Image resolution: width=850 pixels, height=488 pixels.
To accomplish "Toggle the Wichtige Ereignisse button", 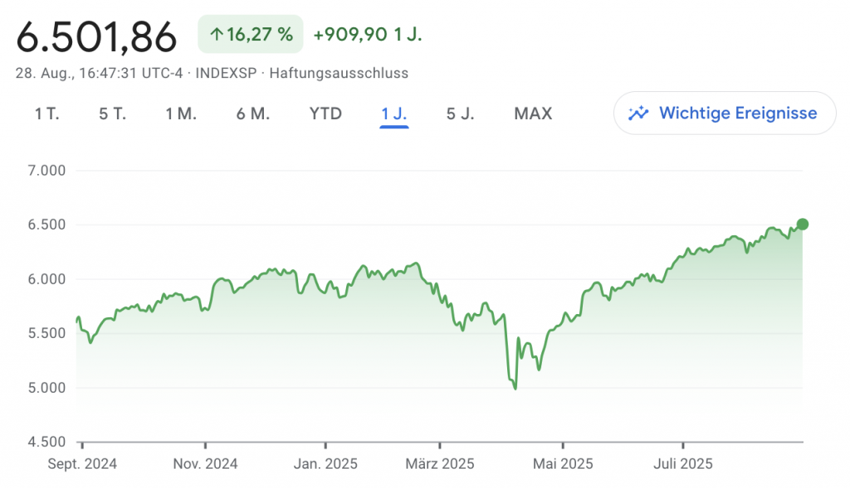I will coord(725,114).
